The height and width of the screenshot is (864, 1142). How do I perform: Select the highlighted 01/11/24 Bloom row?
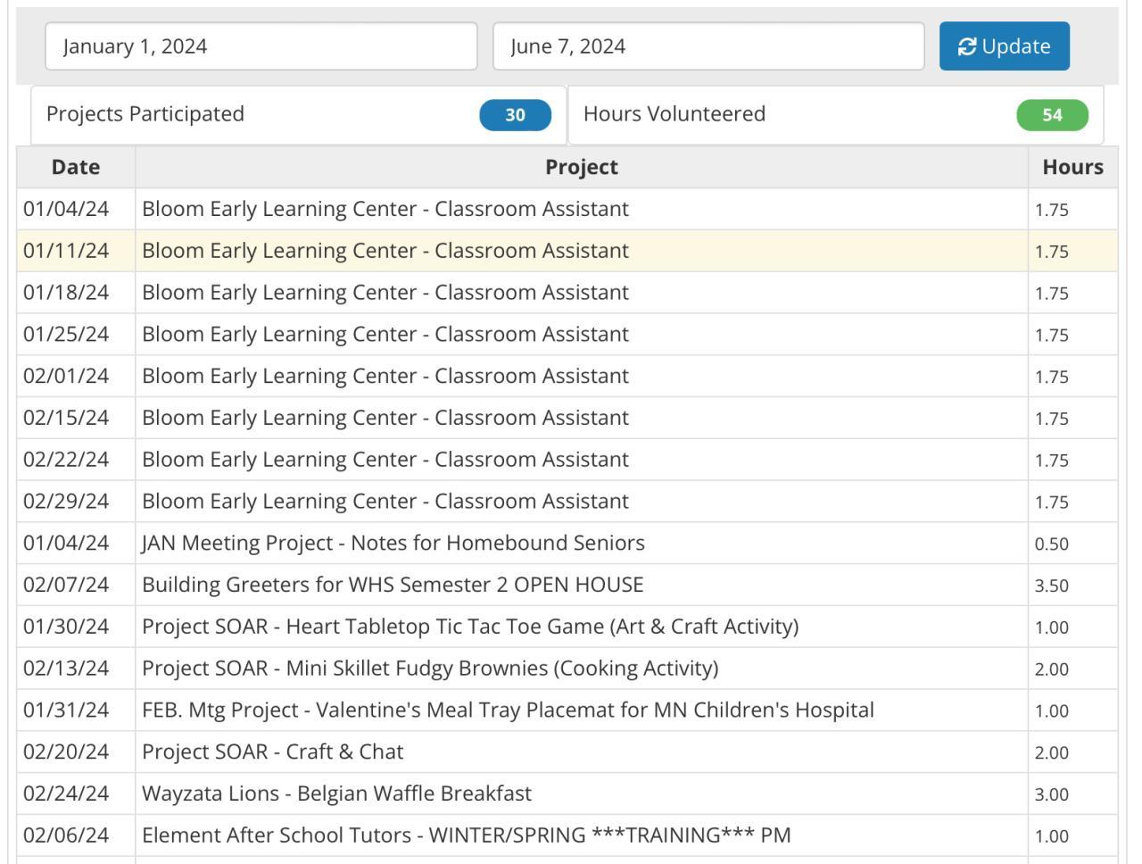[385, 251]
